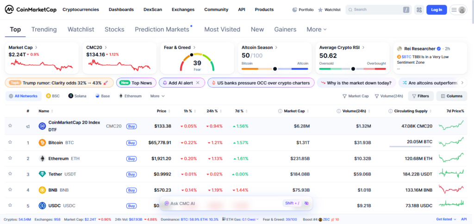The image size is (474, 224).
Task: Click the Log In button
Action: pyautogui.click(x=437, y=10)
